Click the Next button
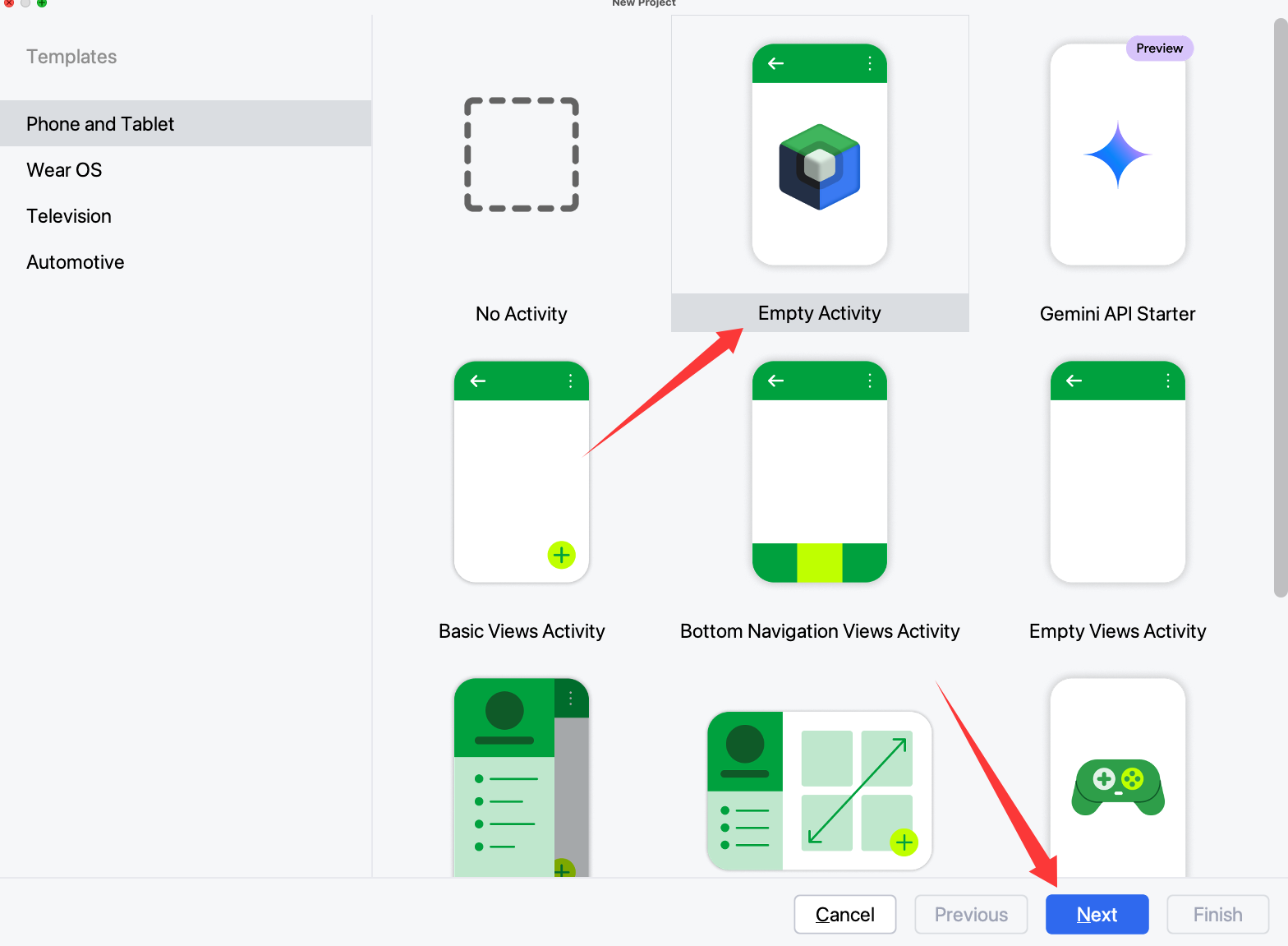 tap(1097, 915)
